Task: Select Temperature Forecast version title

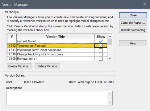Action: [x=55, y=46]
